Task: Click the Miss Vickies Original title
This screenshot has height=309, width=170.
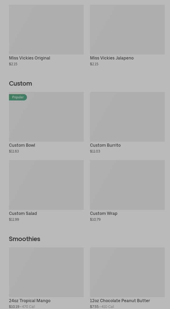Action: pos(30,58)
